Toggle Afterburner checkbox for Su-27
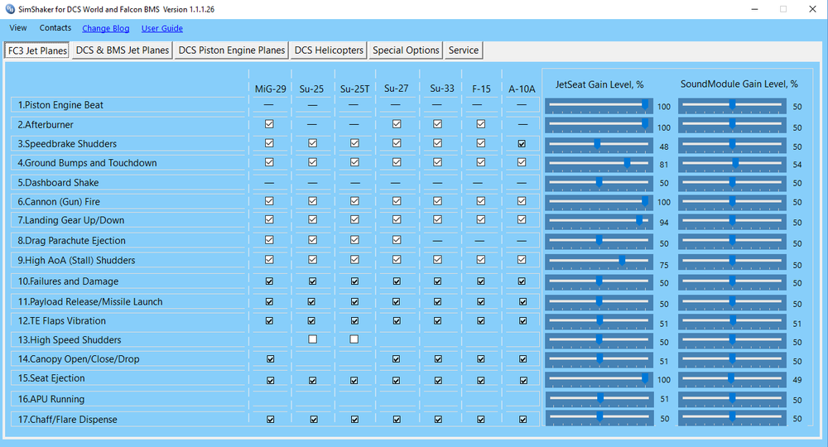828x447 pixels. pos(397,124)
